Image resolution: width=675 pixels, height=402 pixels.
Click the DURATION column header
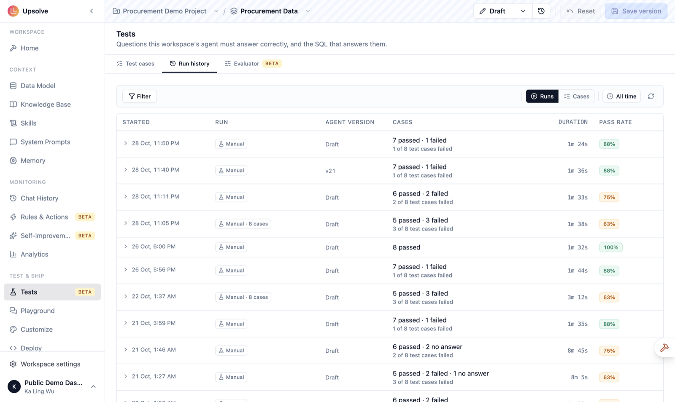tap(573, 122)
